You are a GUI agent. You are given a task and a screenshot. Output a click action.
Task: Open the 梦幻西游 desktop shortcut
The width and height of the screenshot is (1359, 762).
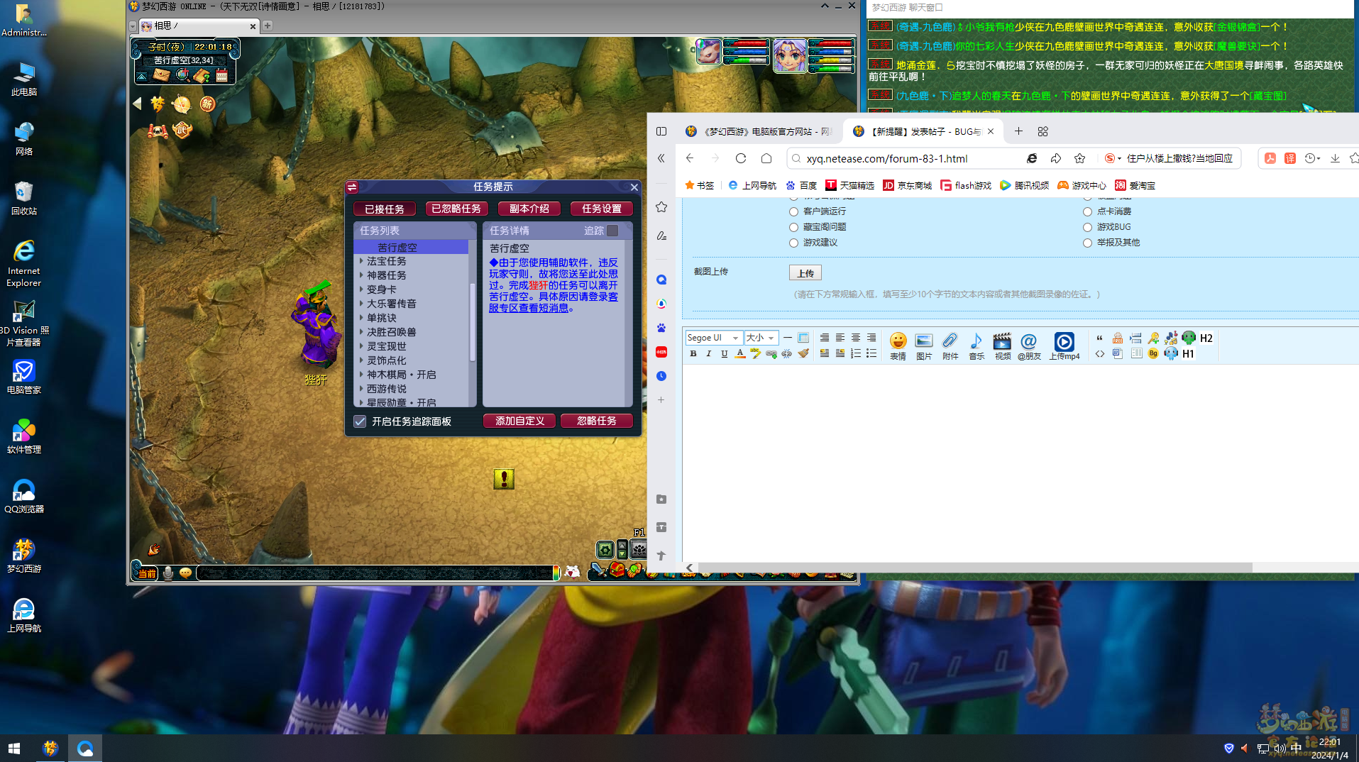[x=24, y=556]
